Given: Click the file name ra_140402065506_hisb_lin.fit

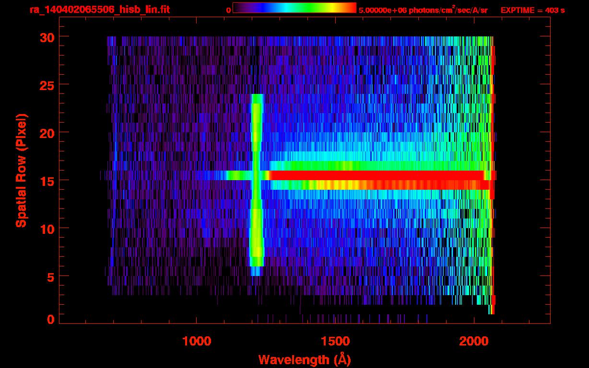Looking at the screenshot, I should tap(99, 9).
